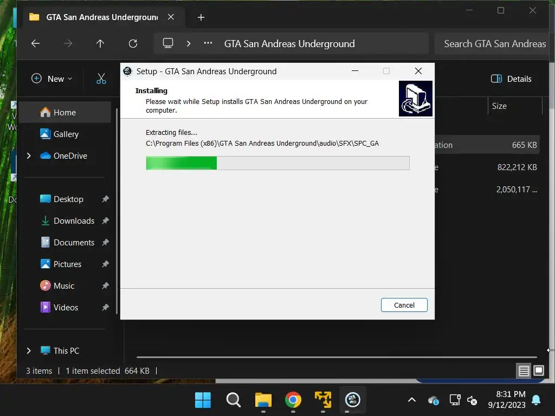The width and height of the screenshot is (555, 416).
Task: Open File Explorer from the taskbar
Action: (x=263, y=400)
